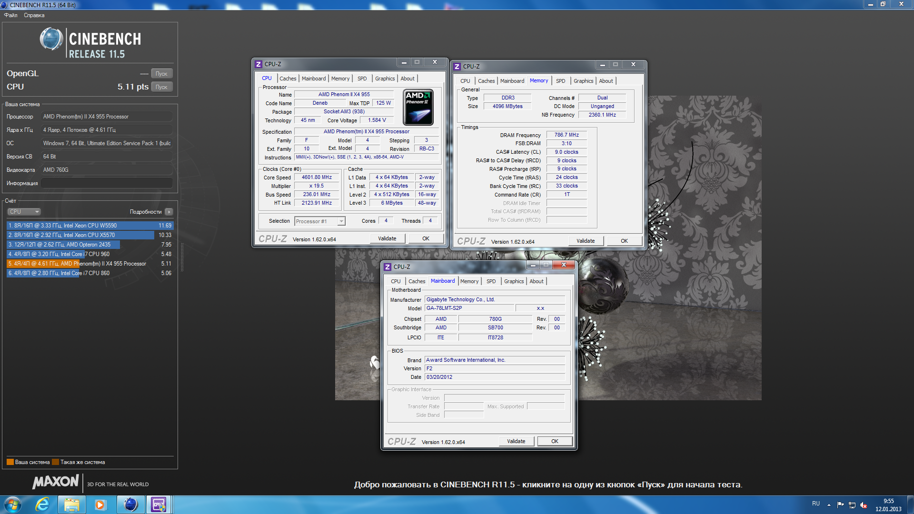Click Show Desktop strip at taskbar end

click(x=910, y=504)
